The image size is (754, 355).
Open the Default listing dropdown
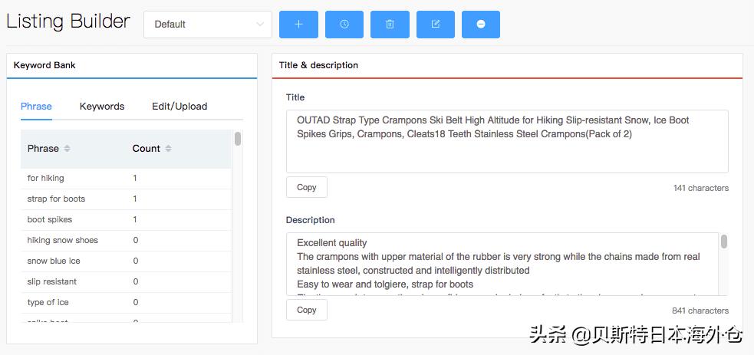tap(207, 25)
